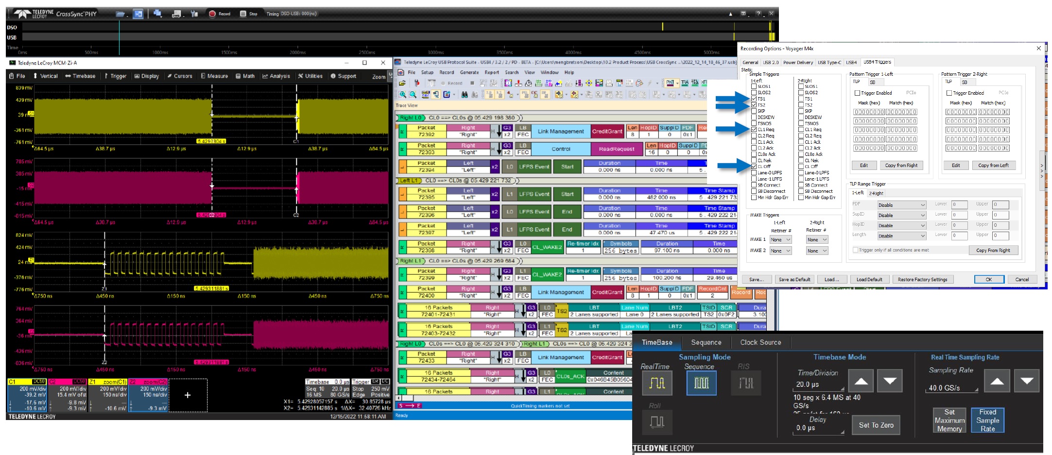Click the binoculars Find icon

pyautogui.click(x=465, y=95)
